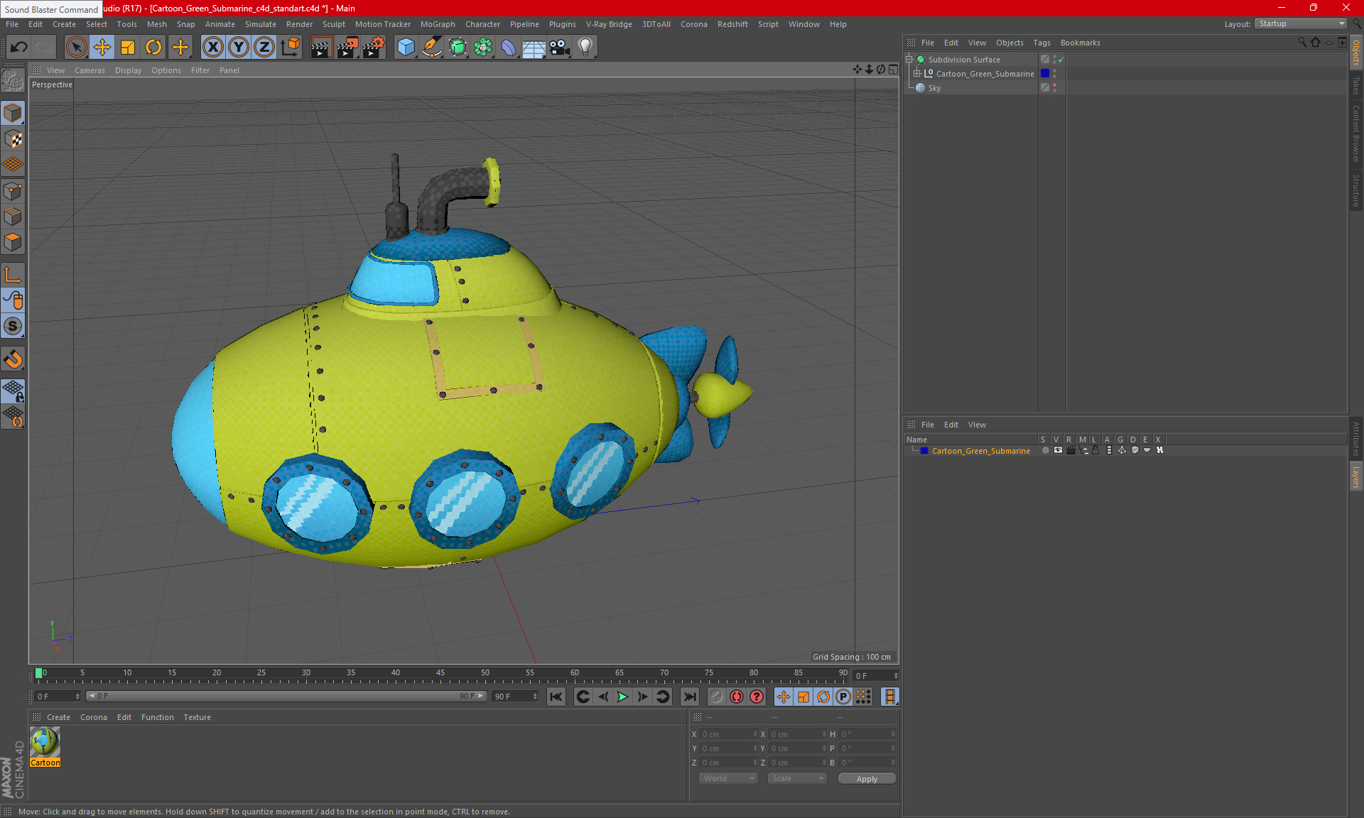Go to end of animation
The image size is (1364, 818).
689,697
